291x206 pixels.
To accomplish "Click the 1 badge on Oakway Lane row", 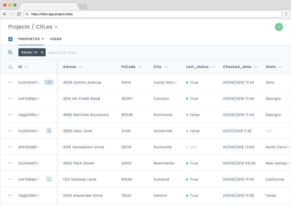I will tap(49, 179).
